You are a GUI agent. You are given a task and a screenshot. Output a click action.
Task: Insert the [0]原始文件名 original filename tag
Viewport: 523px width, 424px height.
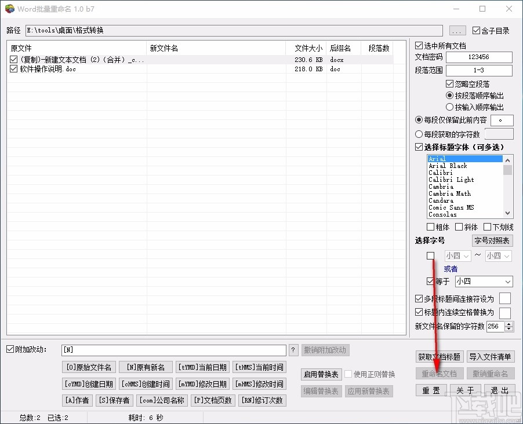point(88,367)
